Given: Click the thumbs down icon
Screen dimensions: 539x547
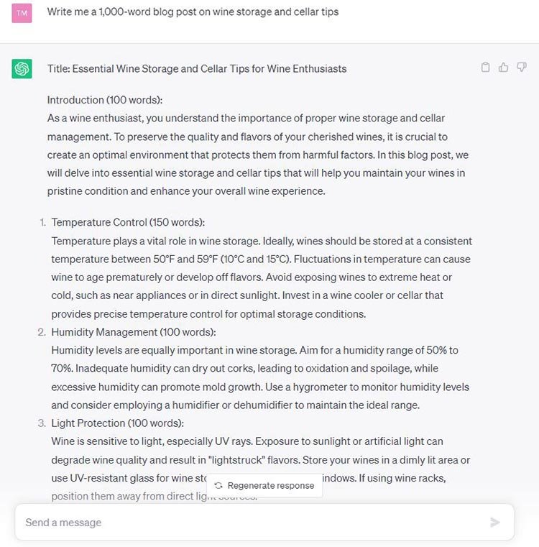Looking at the screenshot, I should click(x=522, y=68).
